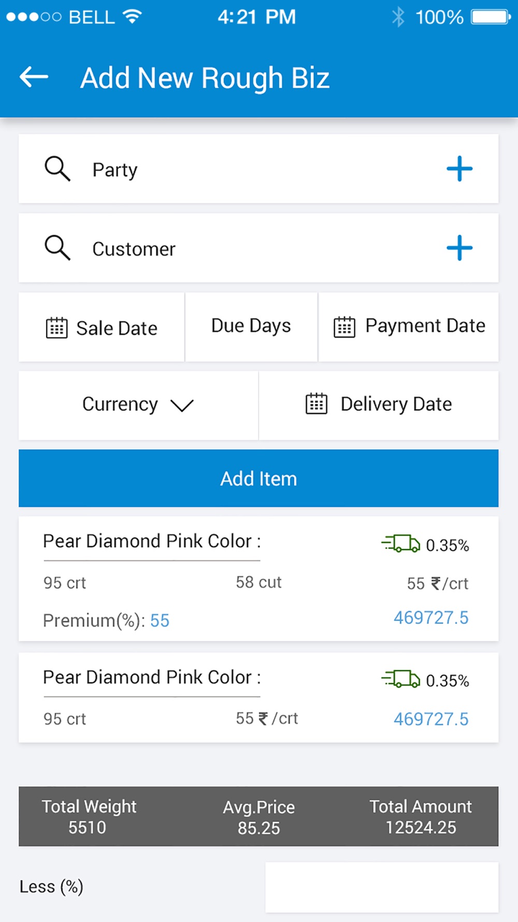Tap the Less (%) input box
Screen dimensions: 518x922
pos(382,887)
